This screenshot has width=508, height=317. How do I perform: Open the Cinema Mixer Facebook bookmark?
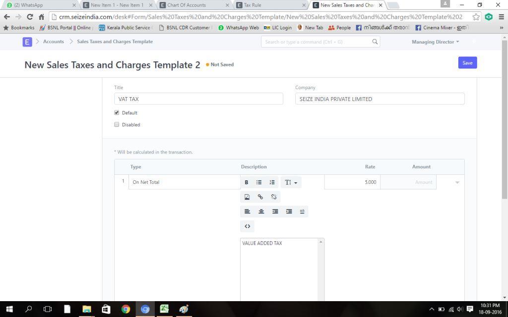click(442, 28)
